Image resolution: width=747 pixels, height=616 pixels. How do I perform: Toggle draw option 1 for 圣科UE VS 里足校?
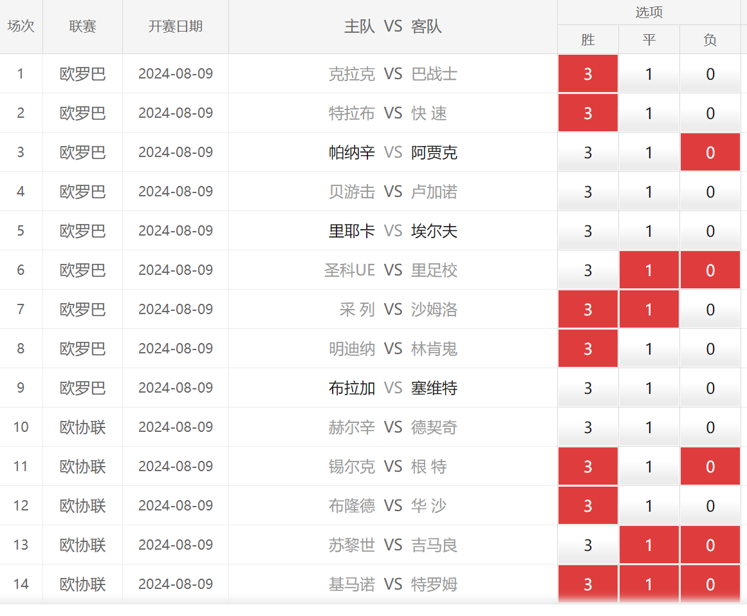(649, 270)
